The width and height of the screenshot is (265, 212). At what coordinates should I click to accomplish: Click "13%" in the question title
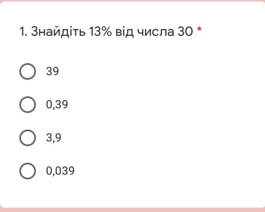[100, 32]
